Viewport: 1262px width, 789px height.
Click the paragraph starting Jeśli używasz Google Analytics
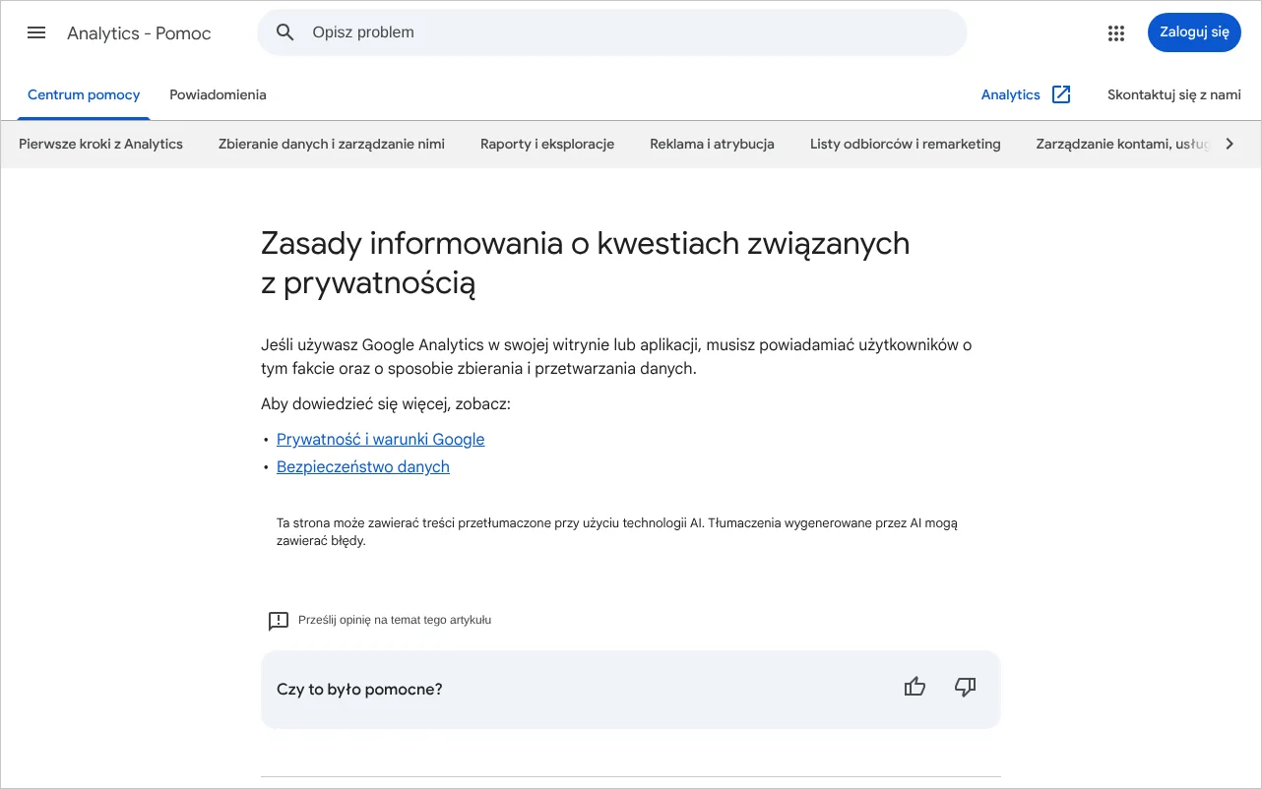pyautogui.click(x=616, y=357)
